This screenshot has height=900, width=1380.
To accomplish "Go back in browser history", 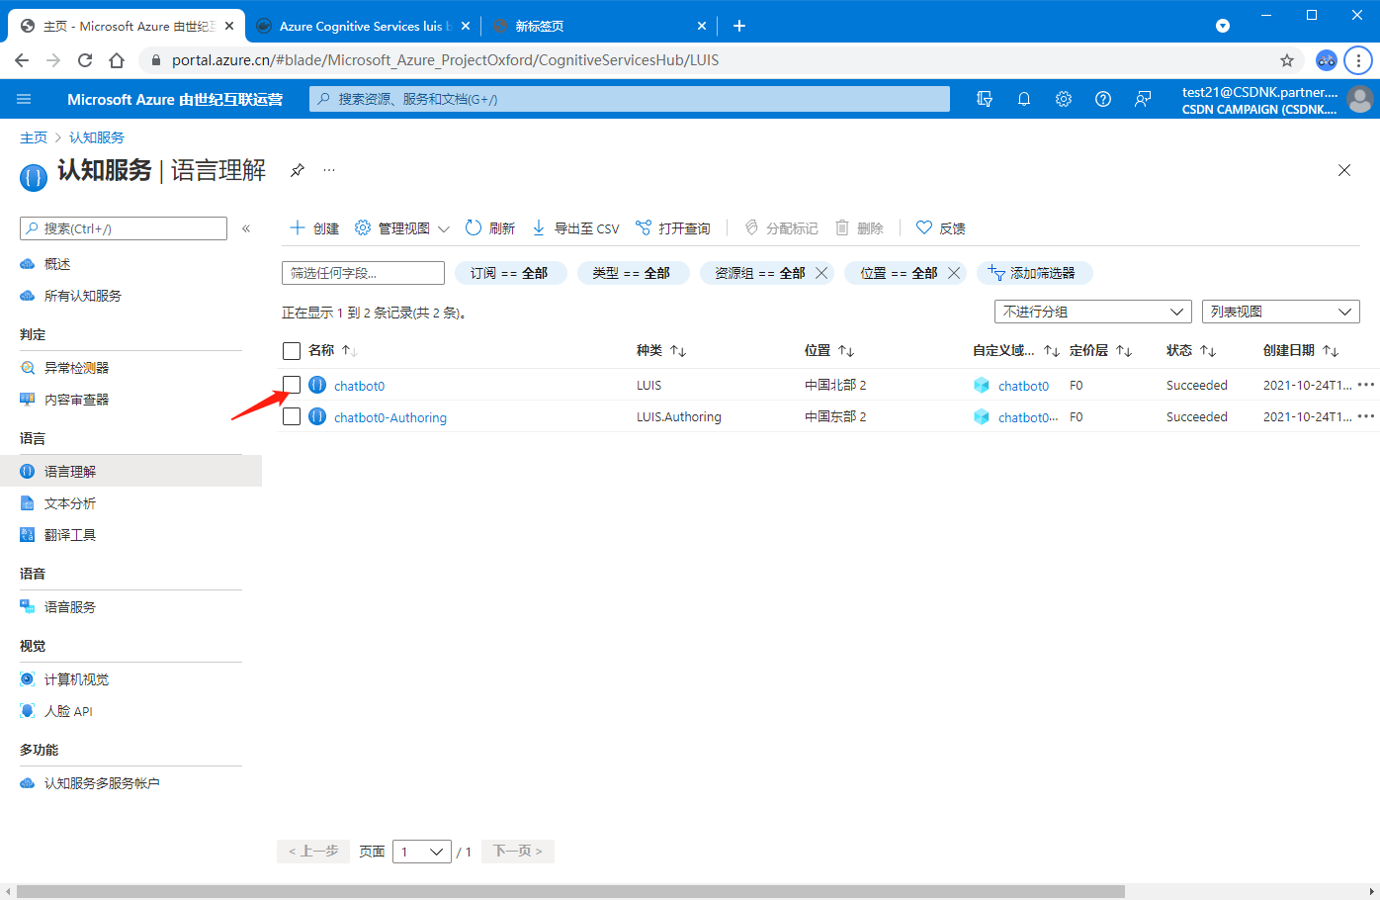I will [x=22, y=60].
